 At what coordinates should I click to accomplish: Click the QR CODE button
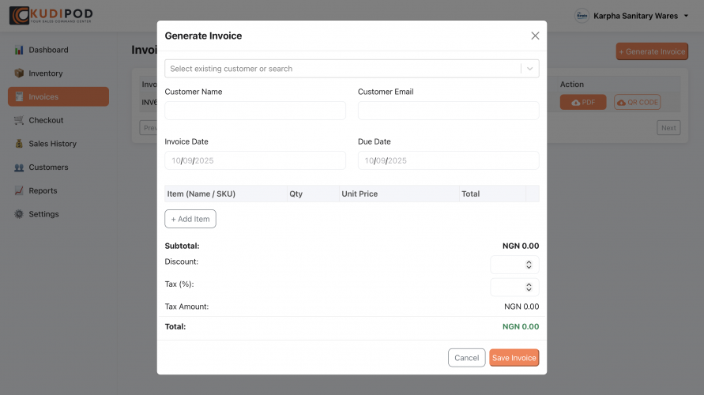(637, 103)
